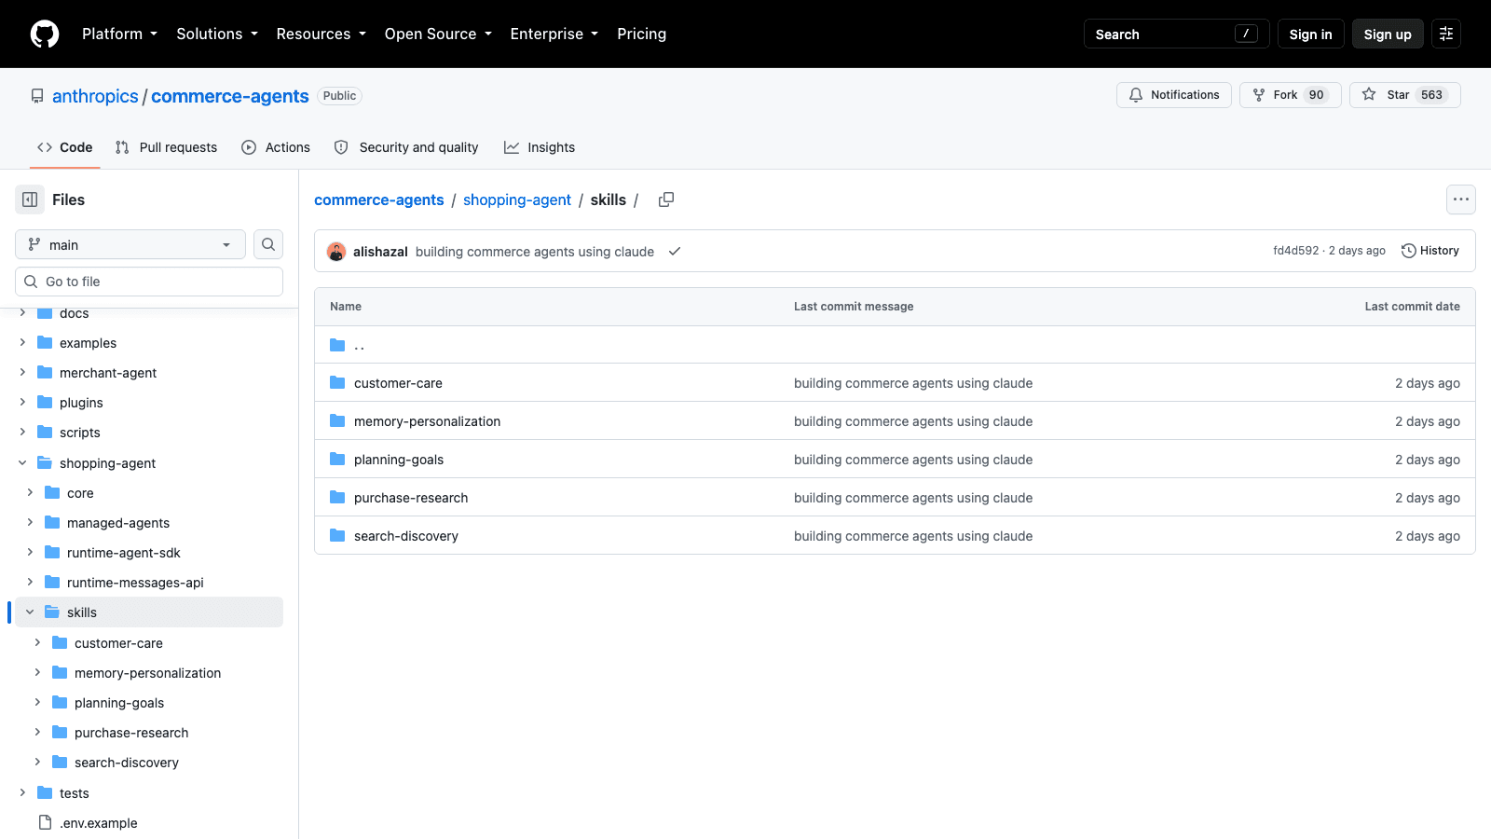The height and width of the screenshot is (839, 1491).
Task: Expand the tests folder chevron
Action: click(22, 793)
